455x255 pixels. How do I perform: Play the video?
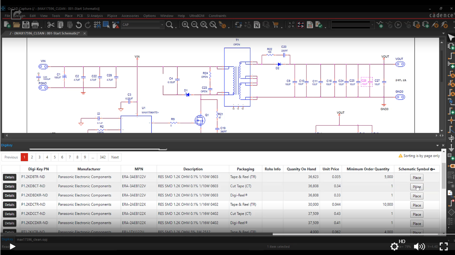(12, 246)
